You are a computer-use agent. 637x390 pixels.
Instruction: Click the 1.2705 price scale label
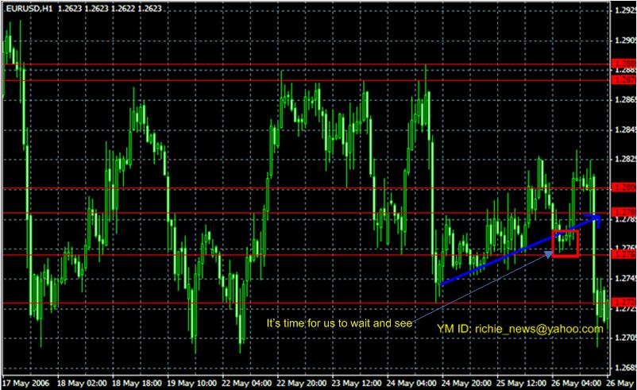625,338
